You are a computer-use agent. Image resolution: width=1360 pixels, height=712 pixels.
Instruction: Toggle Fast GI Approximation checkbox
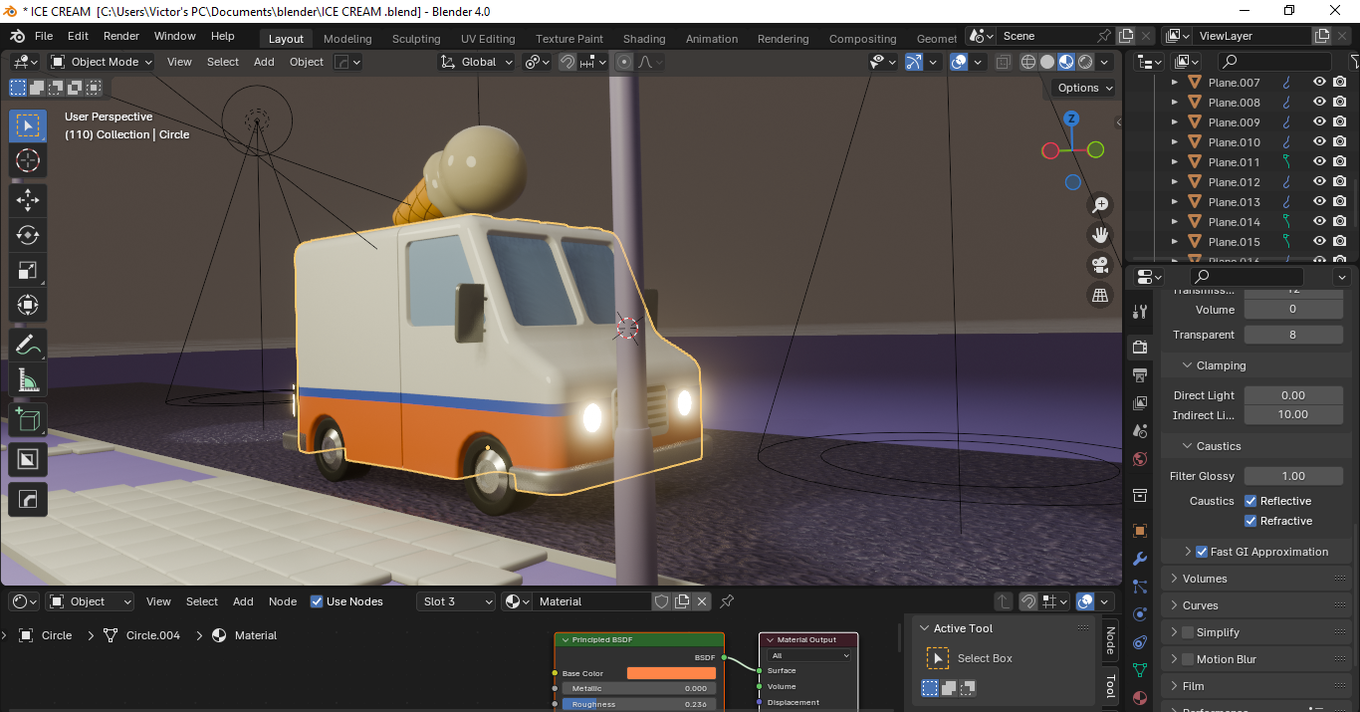1202,552
